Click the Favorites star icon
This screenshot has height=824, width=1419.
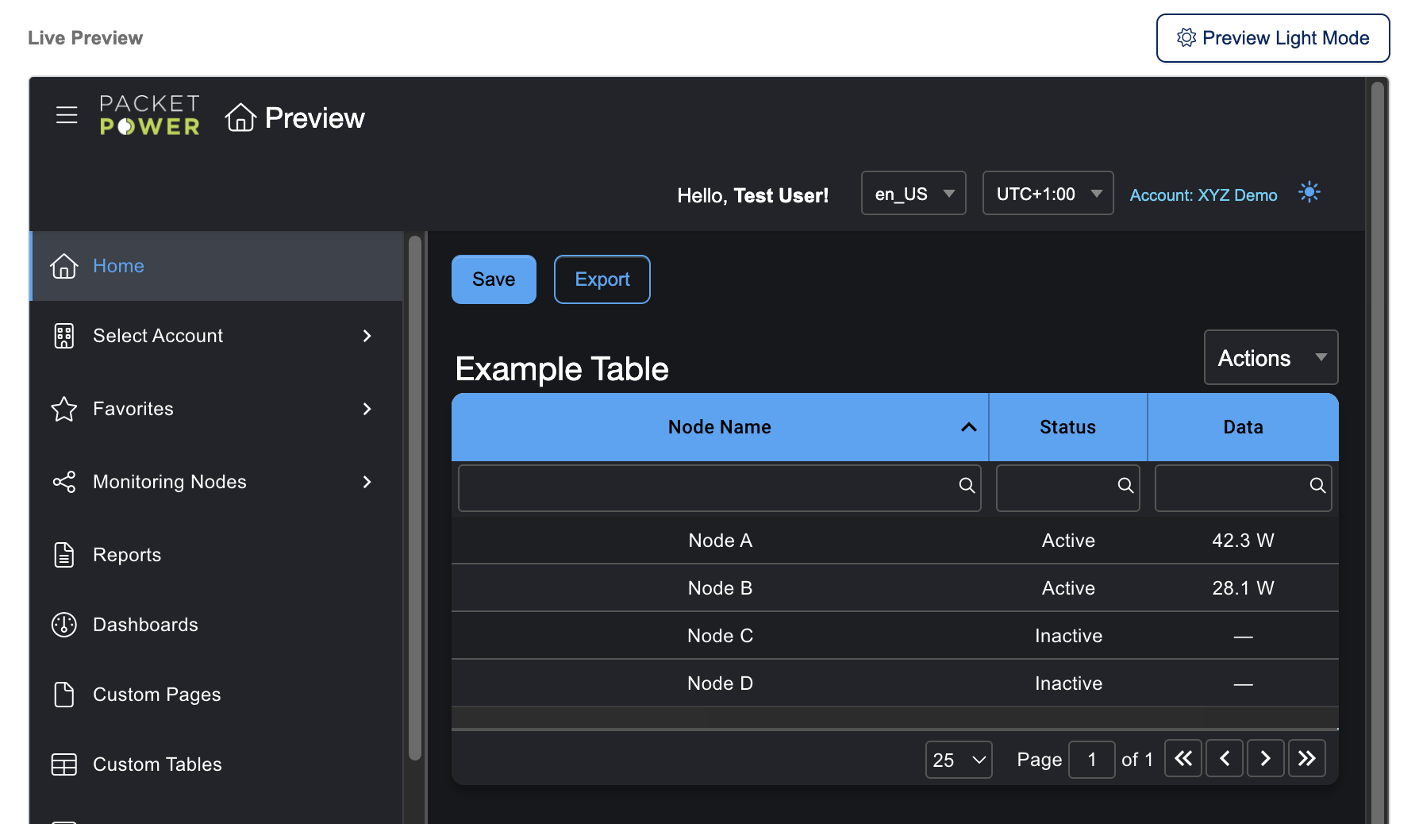pos(64,409)
